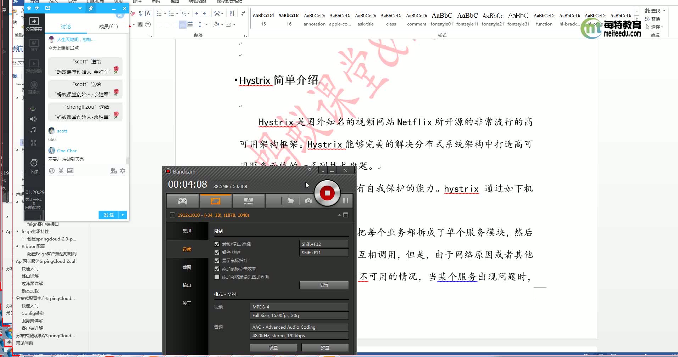The width and height of the screenshot is (678, 357).
Task: Toggle 添加鼠标点击效果 checkbox
Action: pos(217,269)
